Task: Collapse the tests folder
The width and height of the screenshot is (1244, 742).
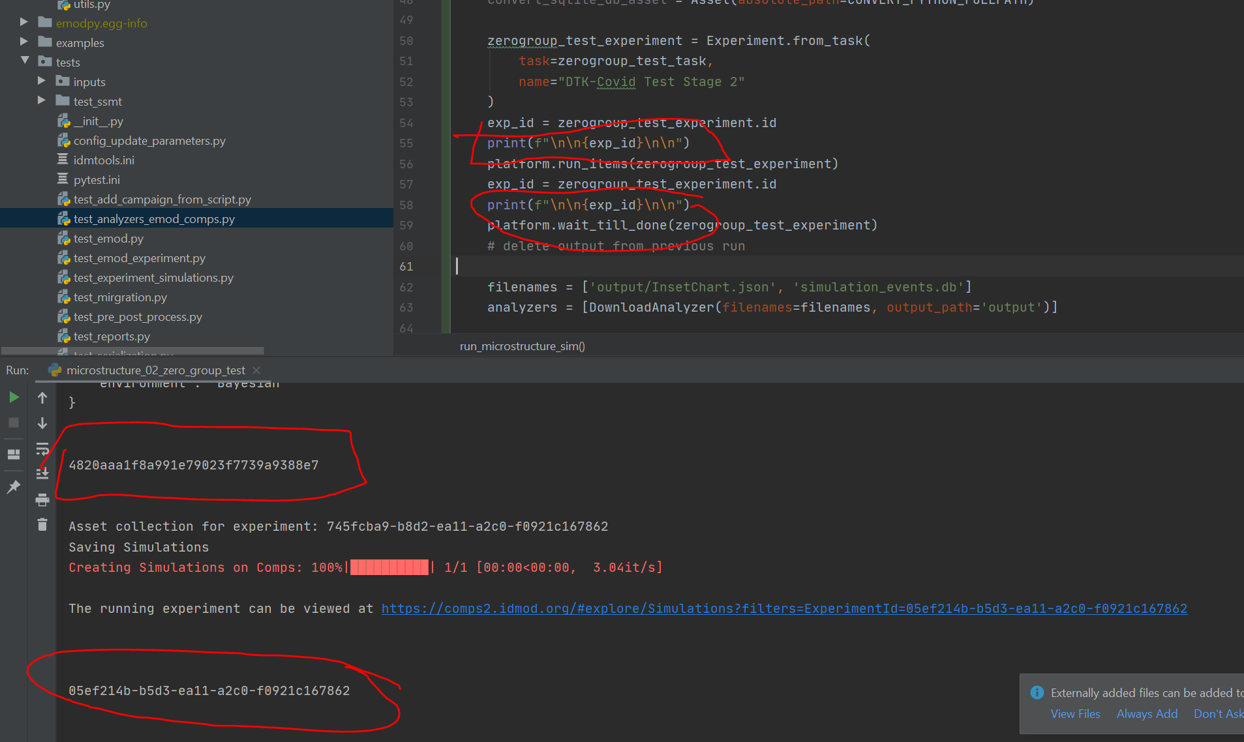Action: (x=25, y=61)
